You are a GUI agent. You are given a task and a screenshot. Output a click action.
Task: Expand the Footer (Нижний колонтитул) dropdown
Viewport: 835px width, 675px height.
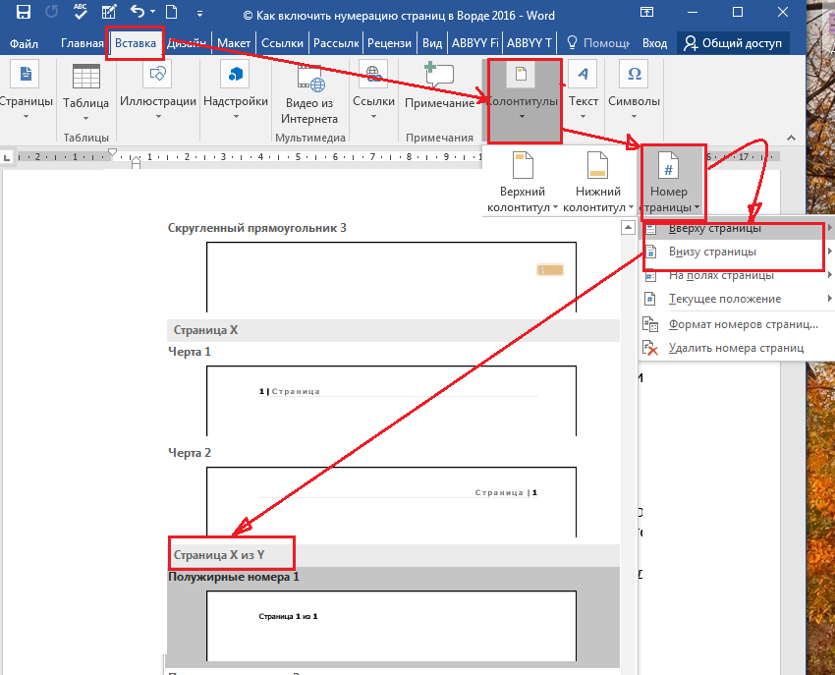pos(597,183)
